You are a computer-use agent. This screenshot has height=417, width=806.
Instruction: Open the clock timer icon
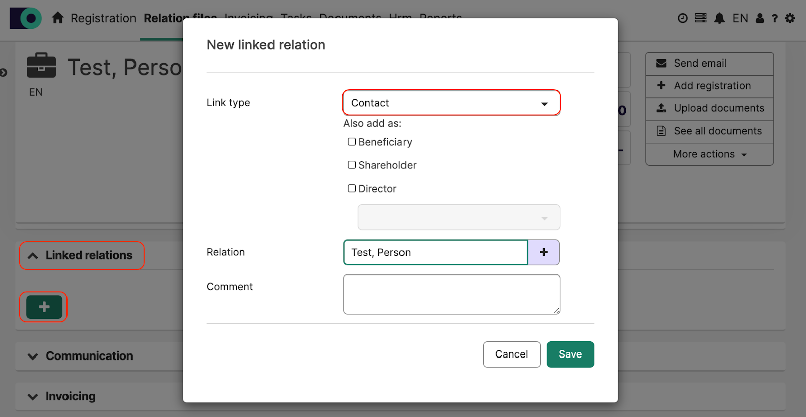682,18
